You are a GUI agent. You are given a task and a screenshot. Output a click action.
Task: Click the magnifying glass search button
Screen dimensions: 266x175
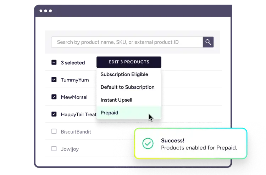pos(208,42)
